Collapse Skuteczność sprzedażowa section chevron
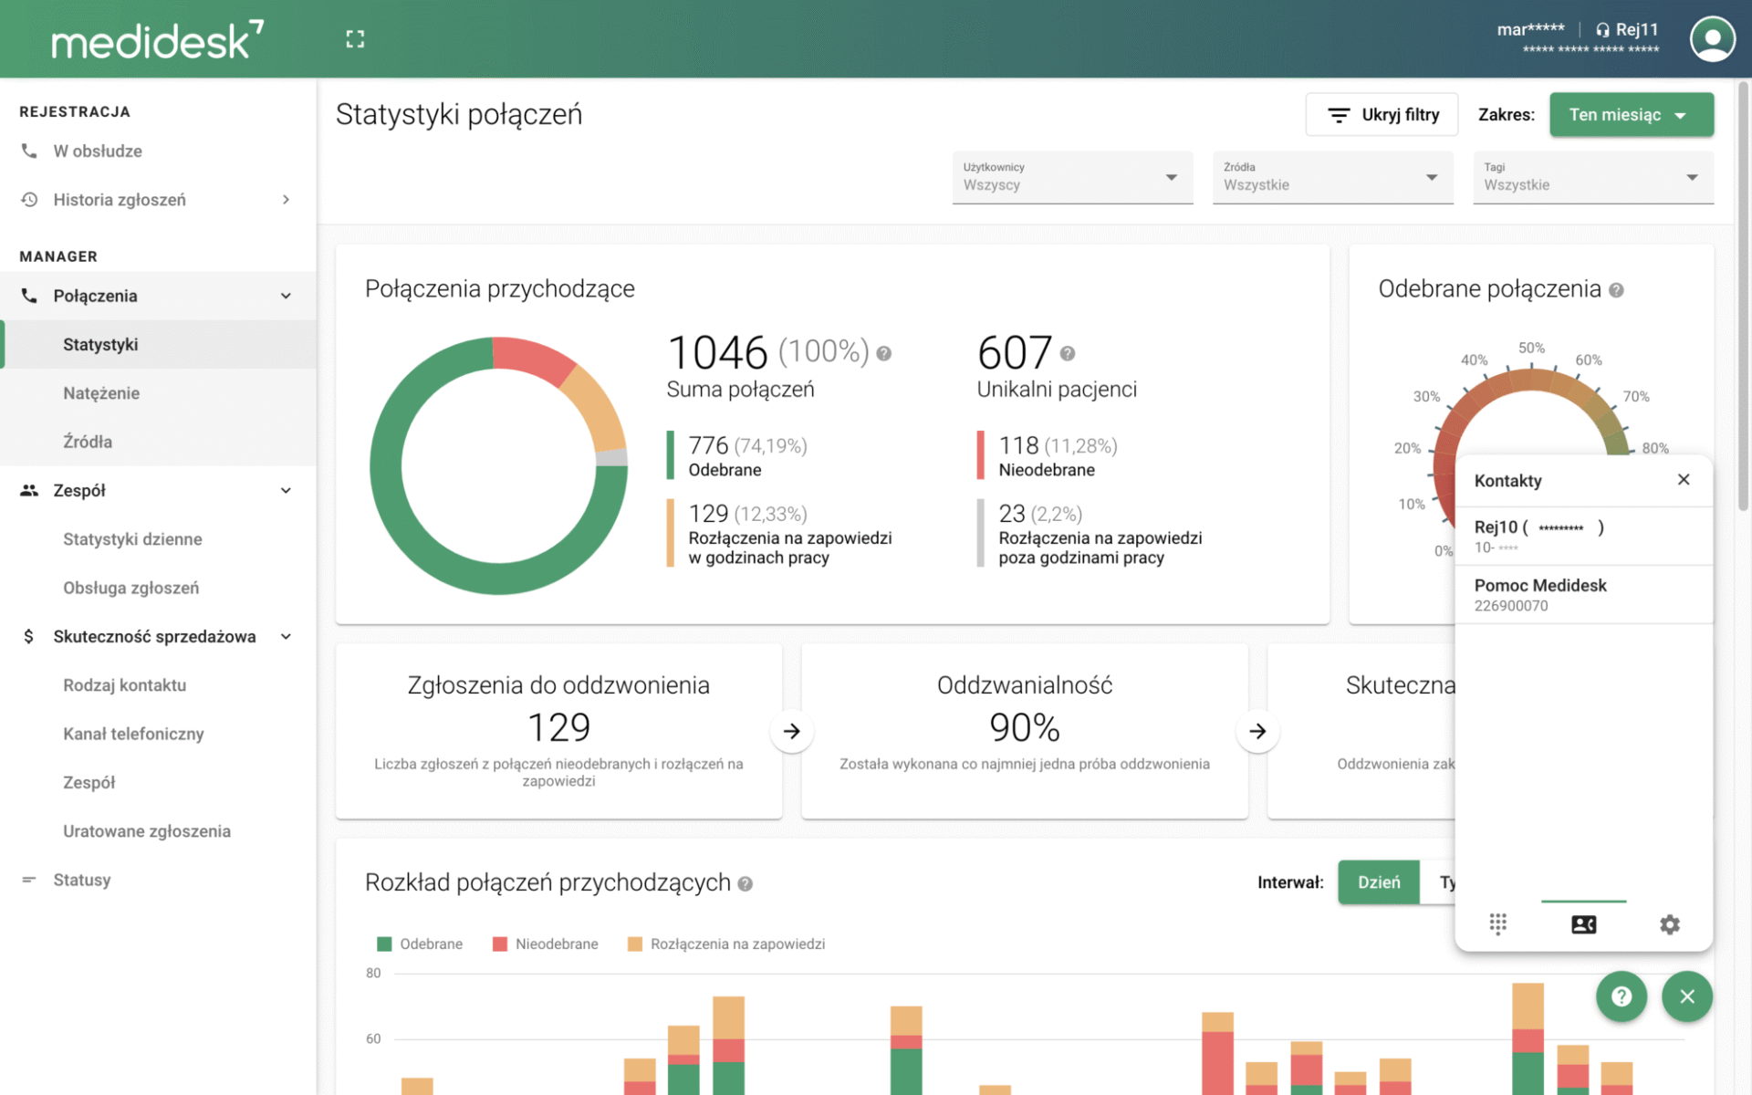1752x1095 pixels. click(286, 636)
